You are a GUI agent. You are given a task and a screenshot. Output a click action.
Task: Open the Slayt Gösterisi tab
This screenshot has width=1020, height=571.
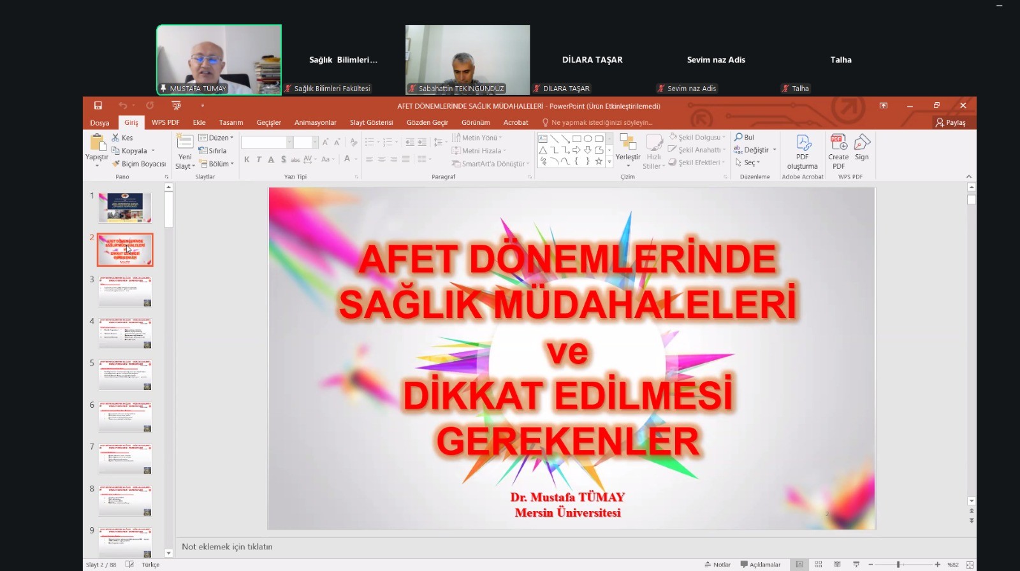click(x=371, y=122)
